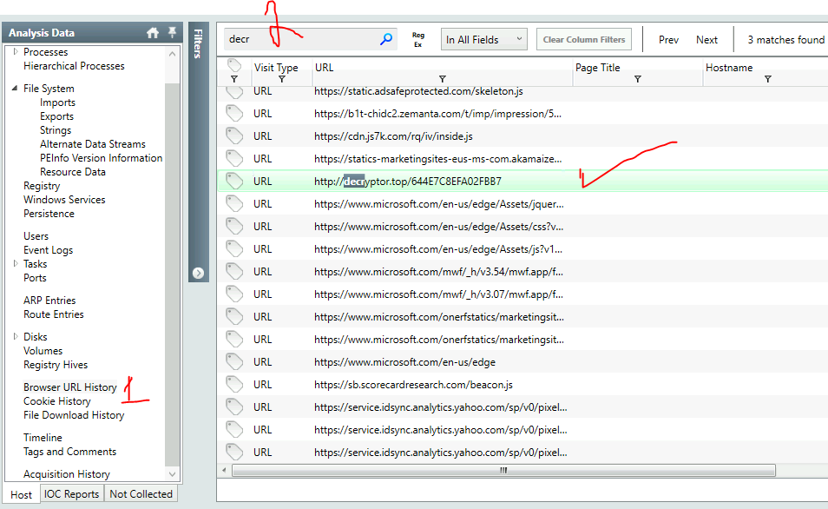The image size is (828, 509).
Task: Click the Clear Column Filters button
Action: (583, 39)
